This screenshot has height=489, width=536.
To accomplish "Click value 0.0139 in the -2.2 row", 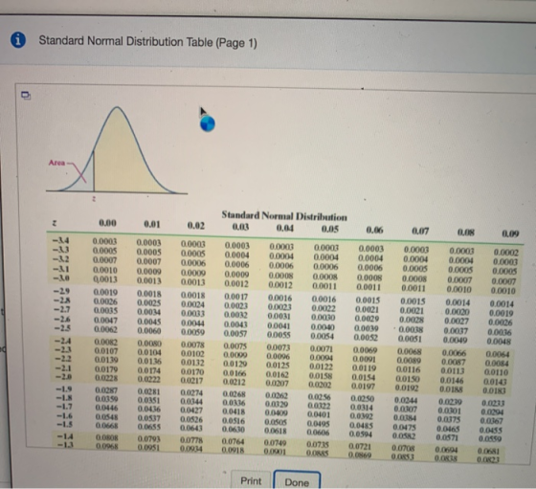I will 106,360.
